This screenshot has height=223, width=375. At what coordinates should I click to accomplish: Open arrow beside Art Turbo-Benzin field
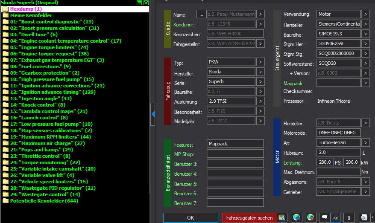click(x=366, y=142)
